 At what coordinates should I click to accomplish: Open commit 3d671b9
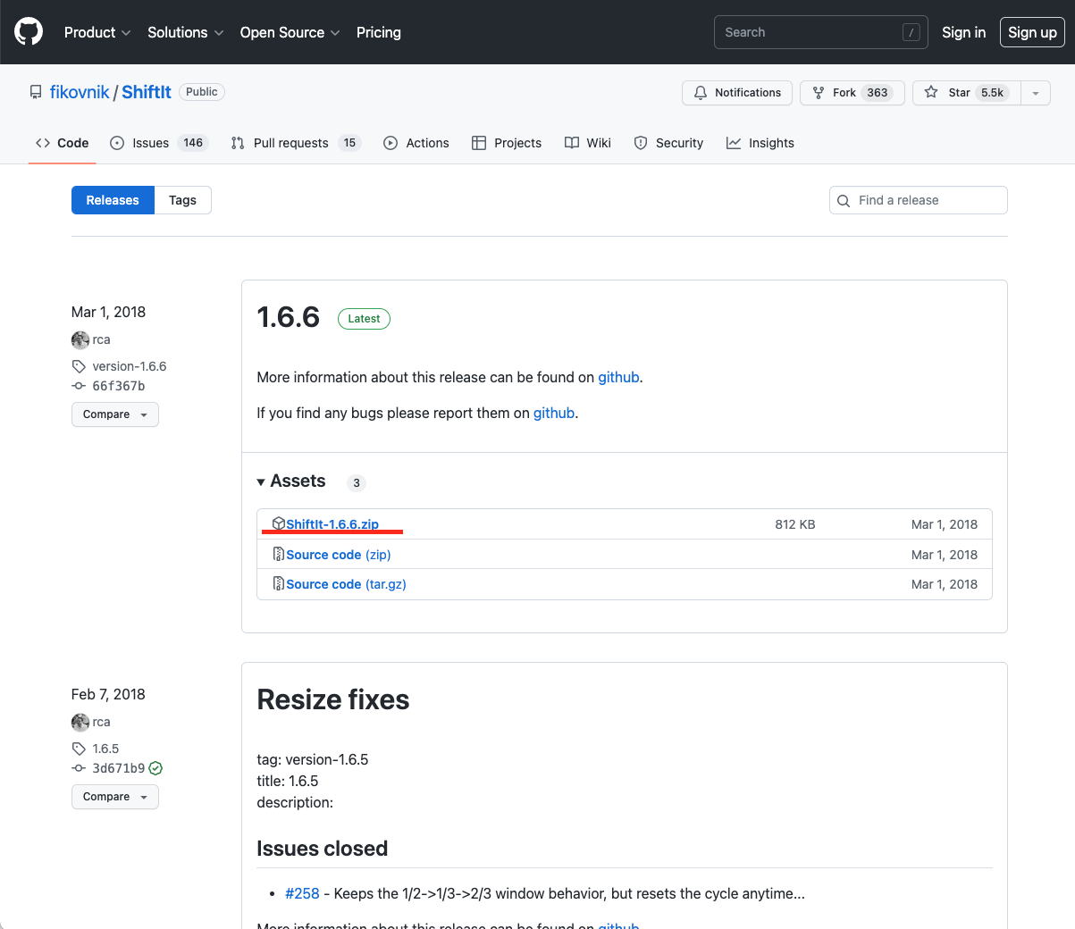click(x=119, y=768)
